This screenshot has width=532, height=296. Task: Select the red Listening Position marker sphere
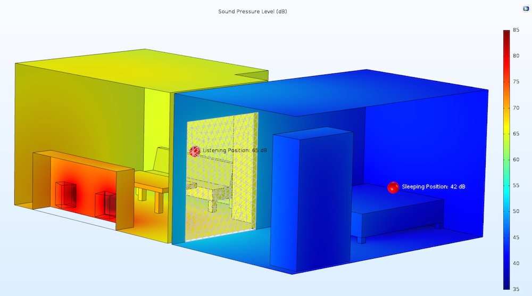coord(194,151)
